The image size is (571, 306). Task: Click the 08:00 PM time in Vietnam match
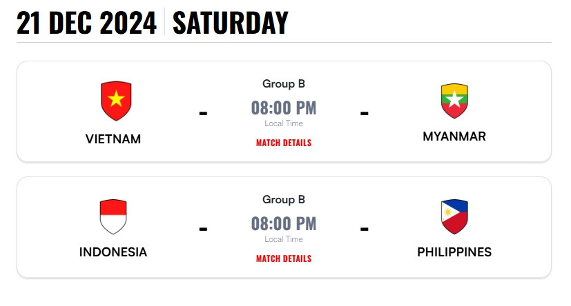(284, 108)
